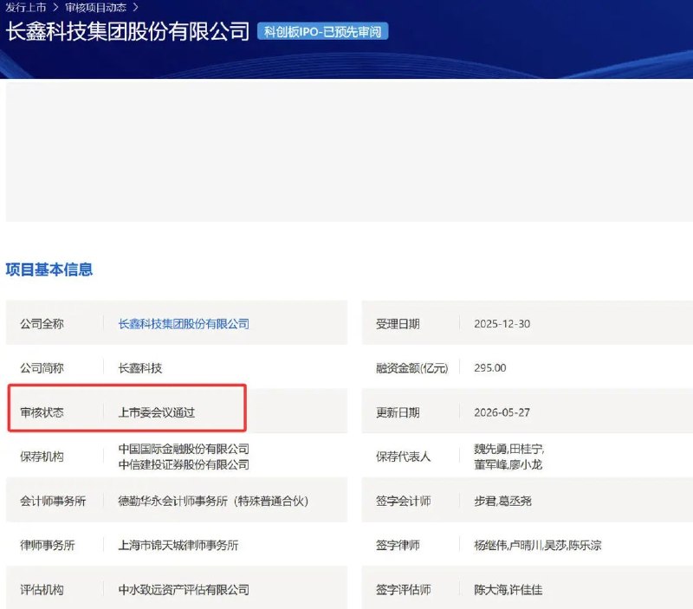Image resolution: width=693 pixels, height=609 pixels.
Task: Select the 项目基本信息 section heading
Action: (x=49, y=269)
